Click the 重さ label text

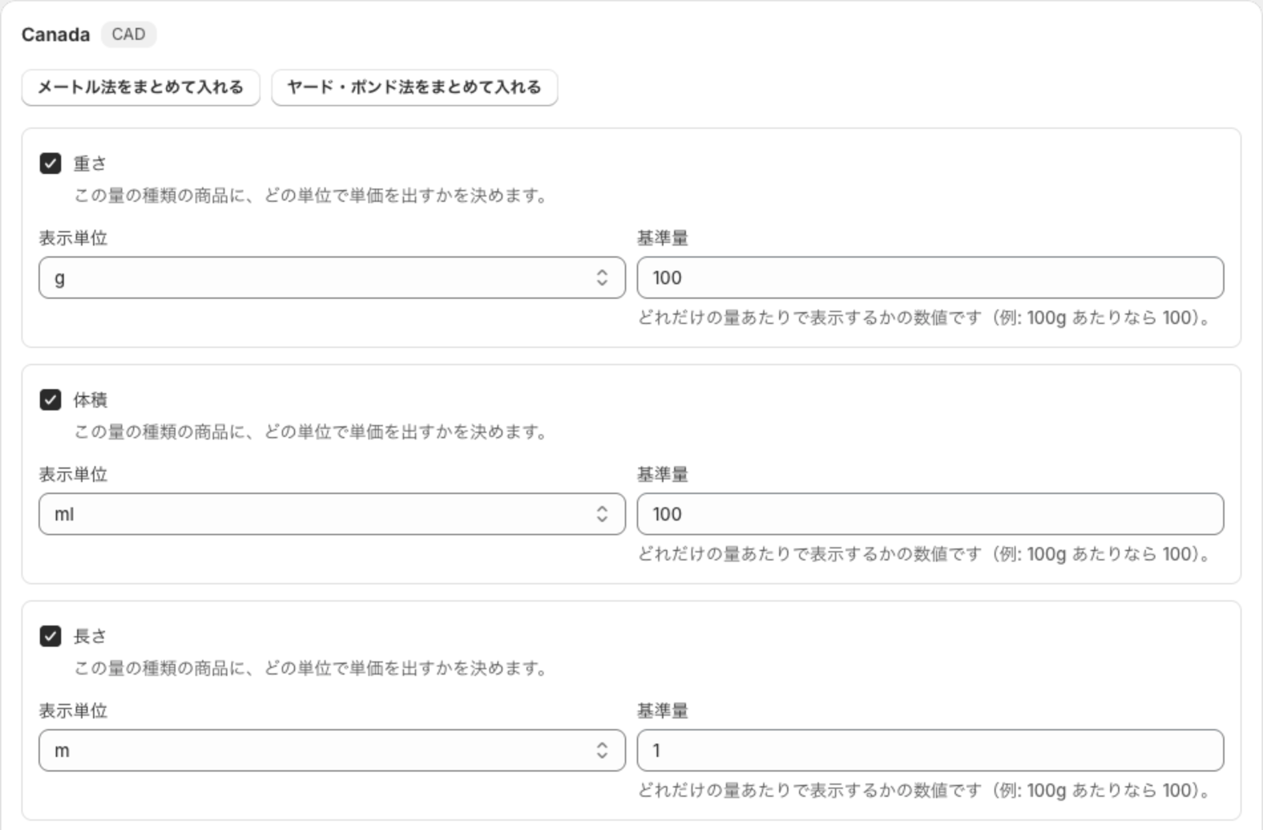coord(90,163)
